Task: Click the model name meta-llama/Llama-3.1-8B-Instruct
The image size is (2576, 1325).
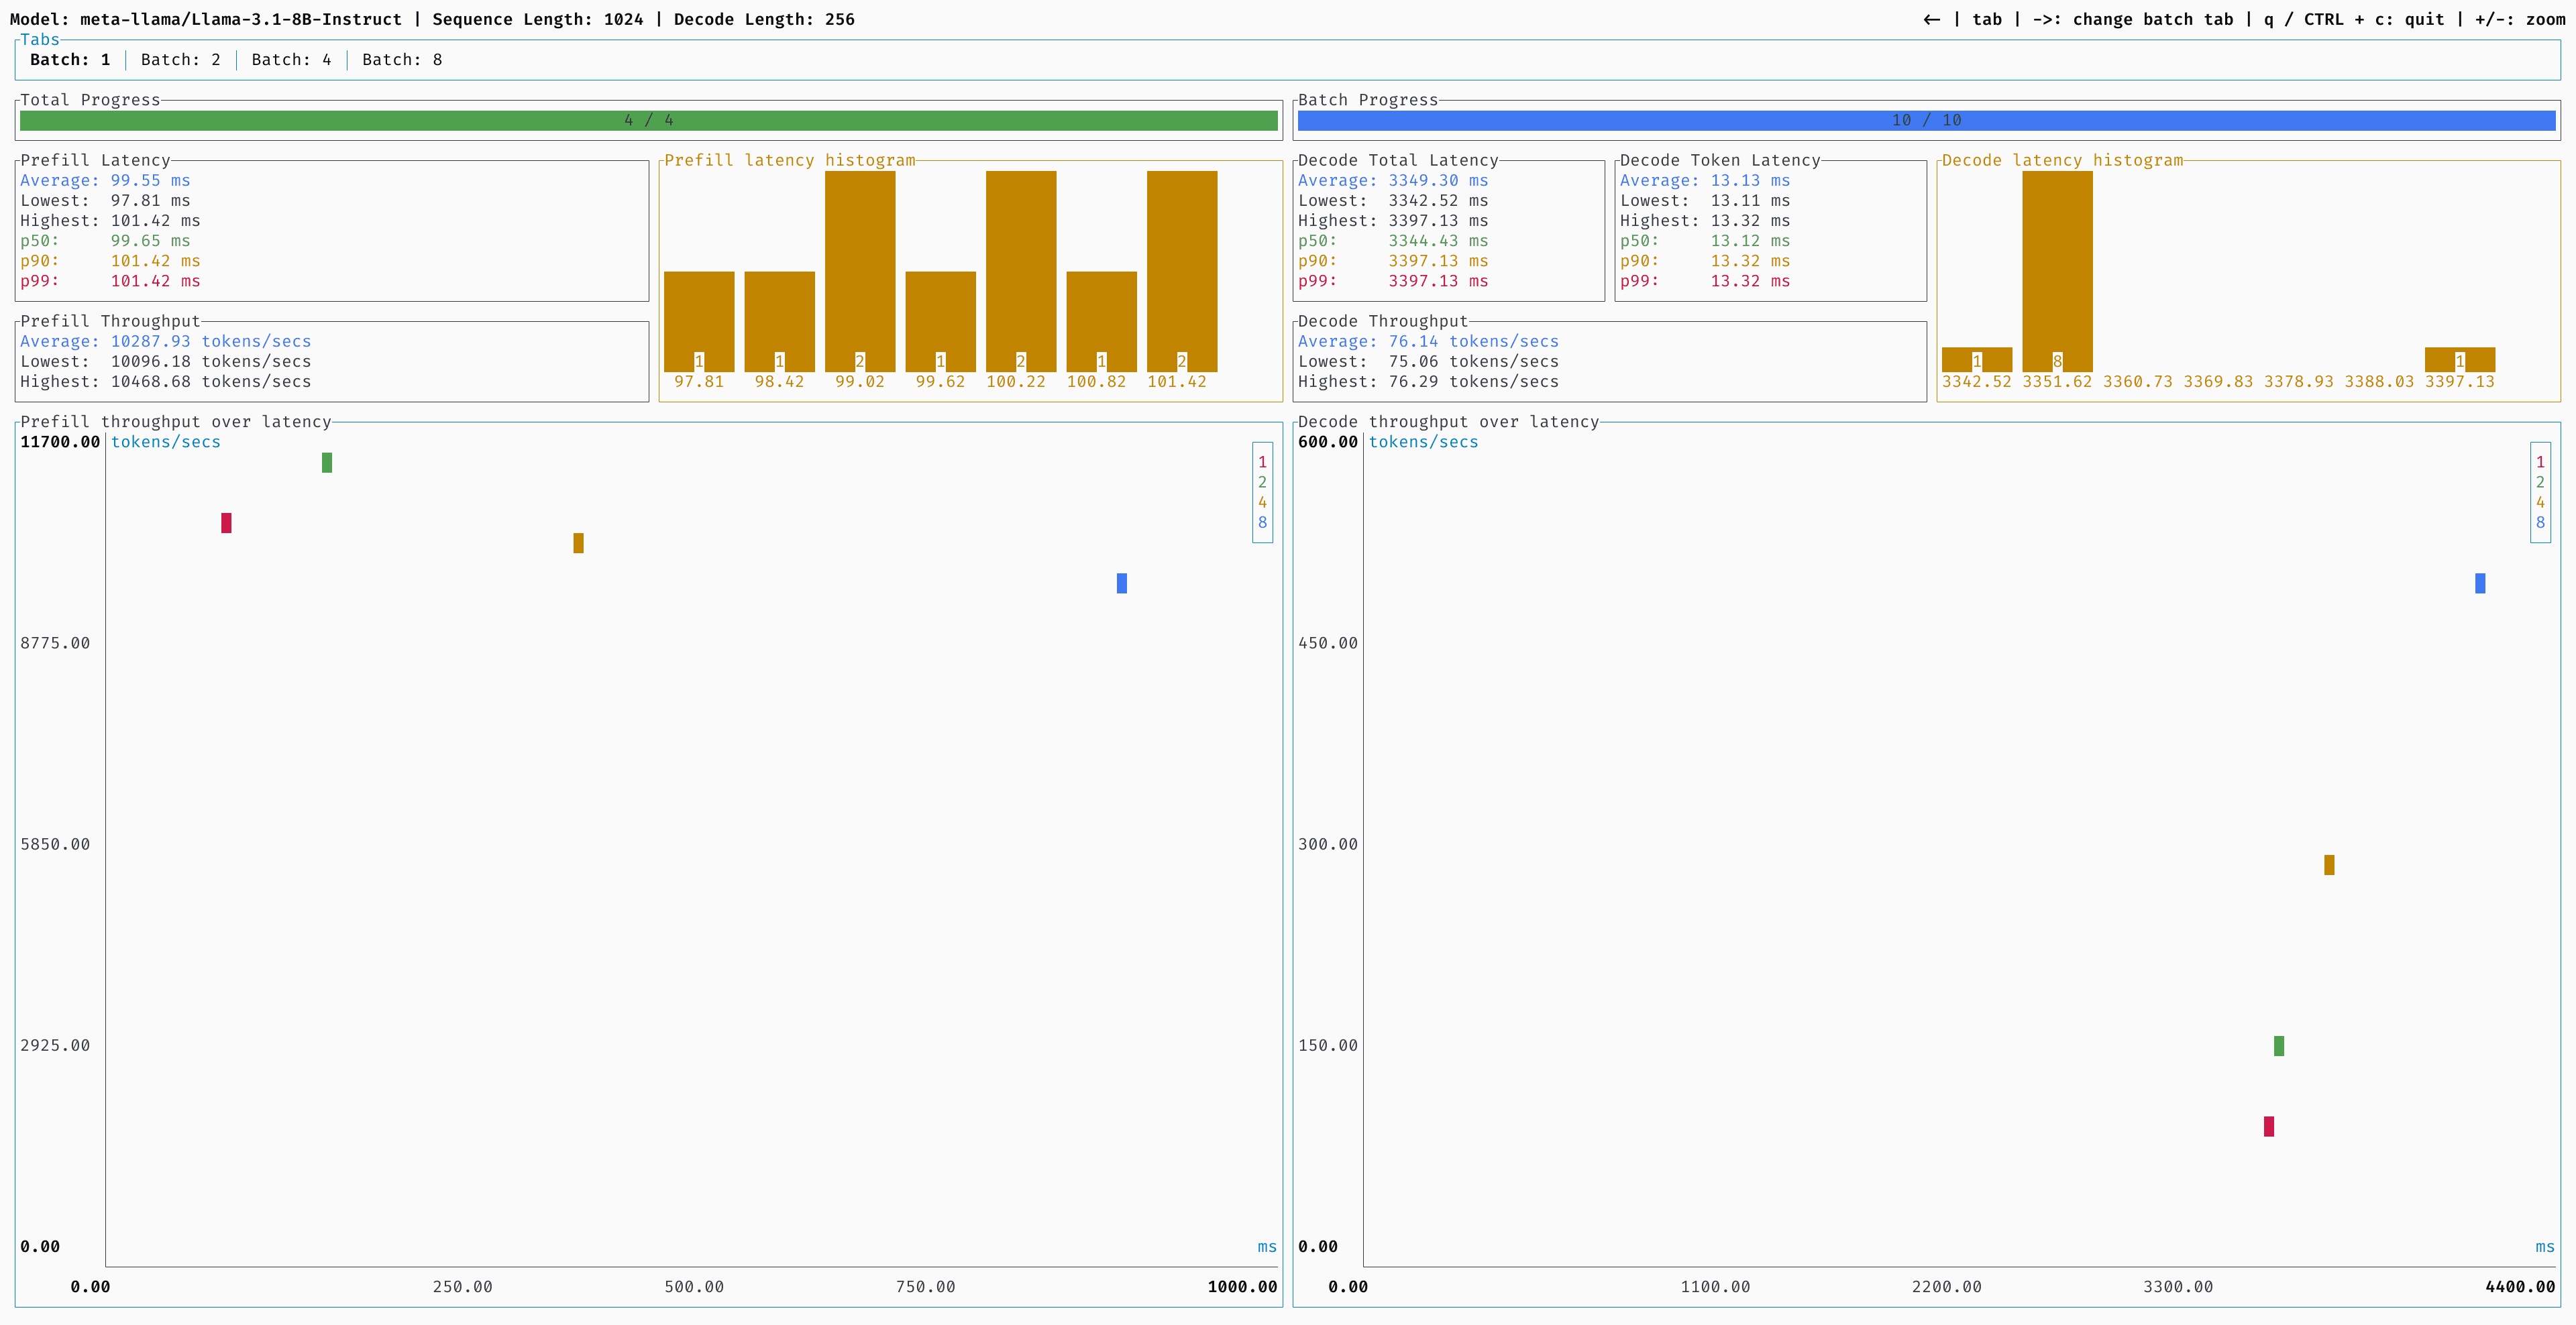Action: (x=241, y=20)
